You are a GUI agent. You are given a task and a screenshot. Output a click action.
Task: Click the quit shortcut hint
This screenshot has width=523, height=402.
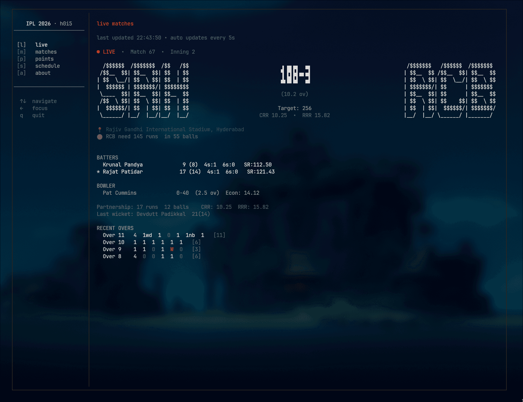point(32,115)
